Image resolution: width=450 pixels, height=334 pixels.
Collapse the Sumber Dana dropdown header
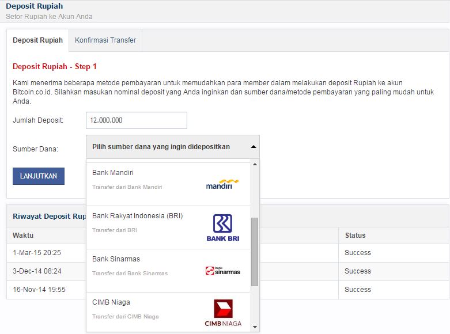tap(173, 147)
